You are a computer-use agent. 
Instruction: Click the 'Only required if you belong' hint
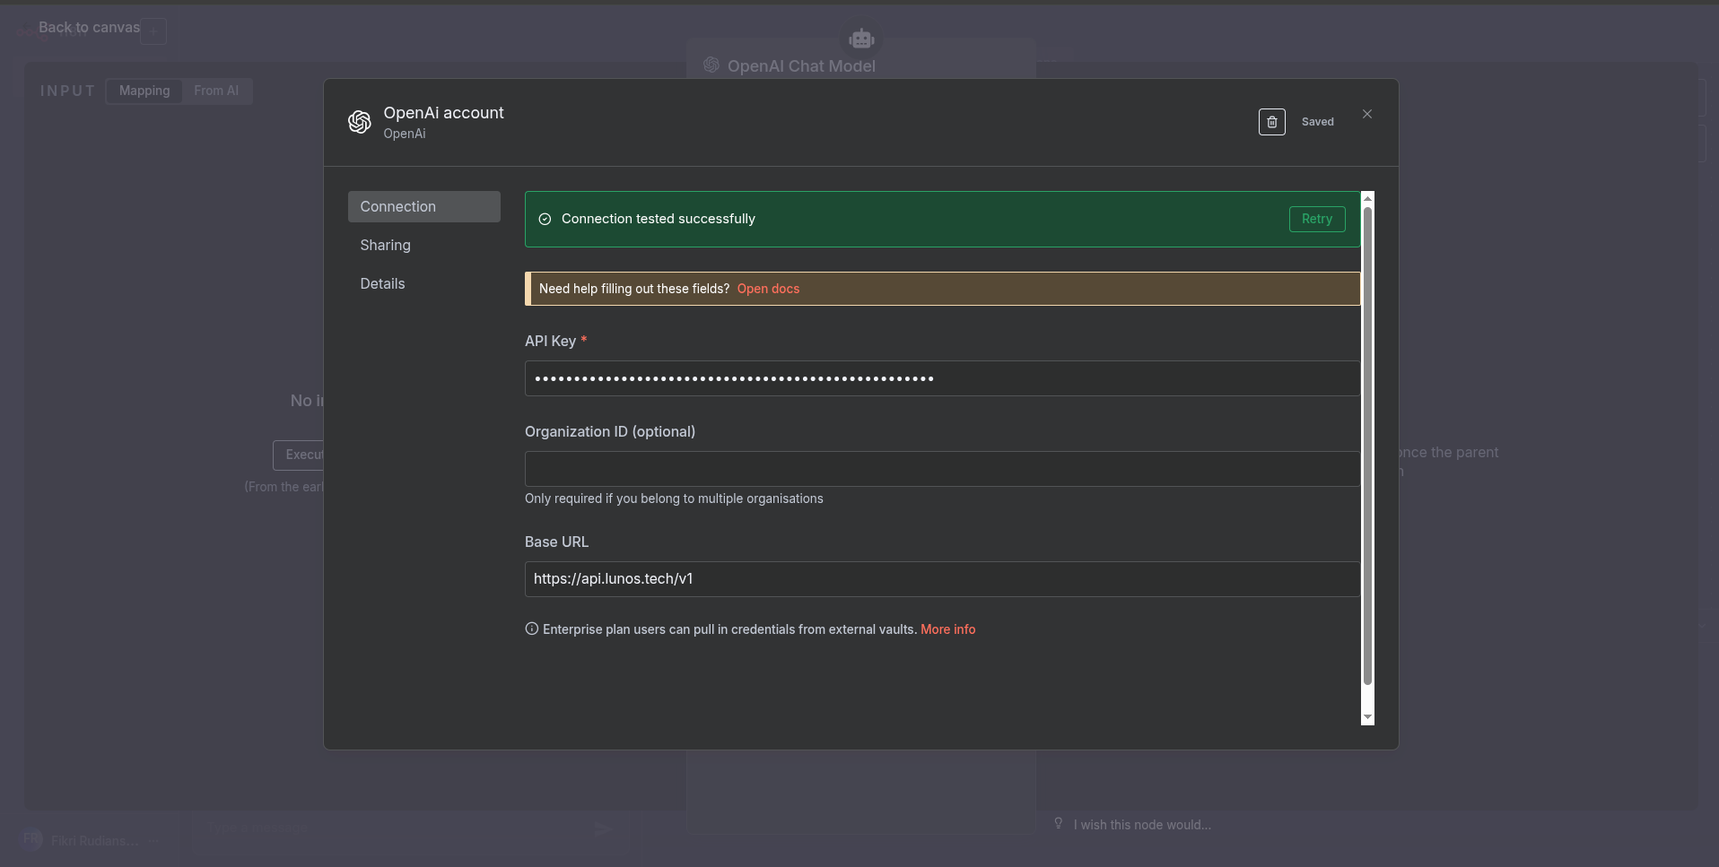(674, 499)
